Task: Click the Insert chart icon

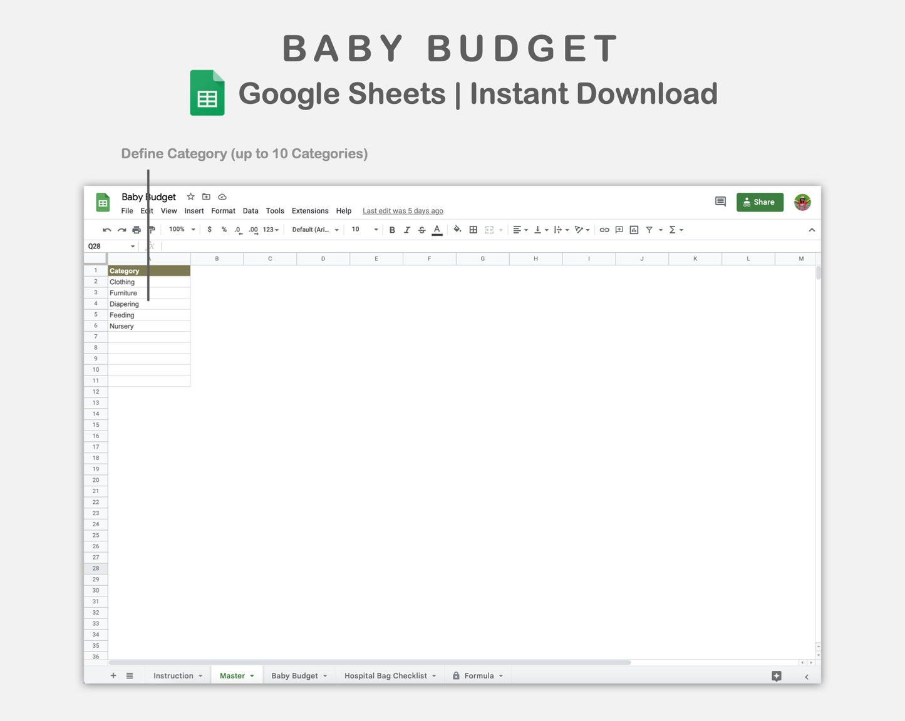Action: click(633, 229)
